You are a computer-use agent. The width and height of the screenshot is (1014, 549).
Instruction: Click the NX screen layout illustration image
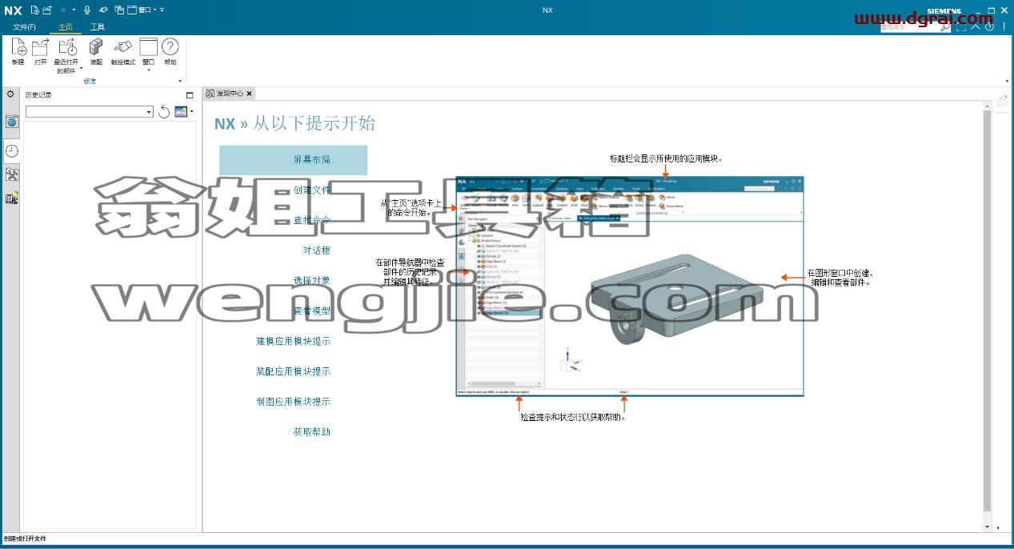point(629,287)
